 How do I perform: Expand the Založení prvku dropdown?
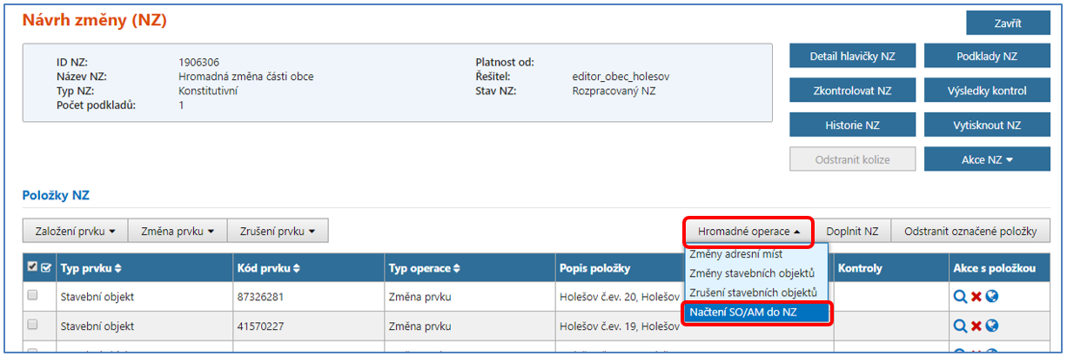coord(75,232)
